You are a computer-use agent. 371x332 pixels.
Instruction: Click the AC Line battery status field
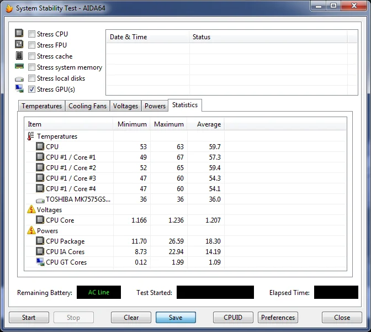tap(99, 292)
